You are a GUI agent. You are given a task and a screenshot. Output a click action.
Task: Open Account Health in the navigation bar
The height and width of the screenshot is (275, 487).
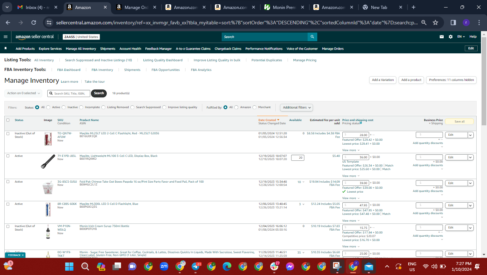click(x=130, y=49)
